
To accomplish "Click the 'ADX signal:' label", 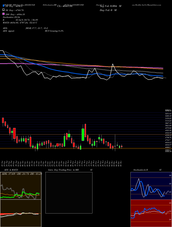I will tap(9, 31).
